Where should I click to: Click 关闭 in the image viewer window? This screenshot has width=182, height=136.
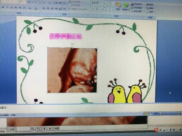pyautogui.click(x=12, y=129)
